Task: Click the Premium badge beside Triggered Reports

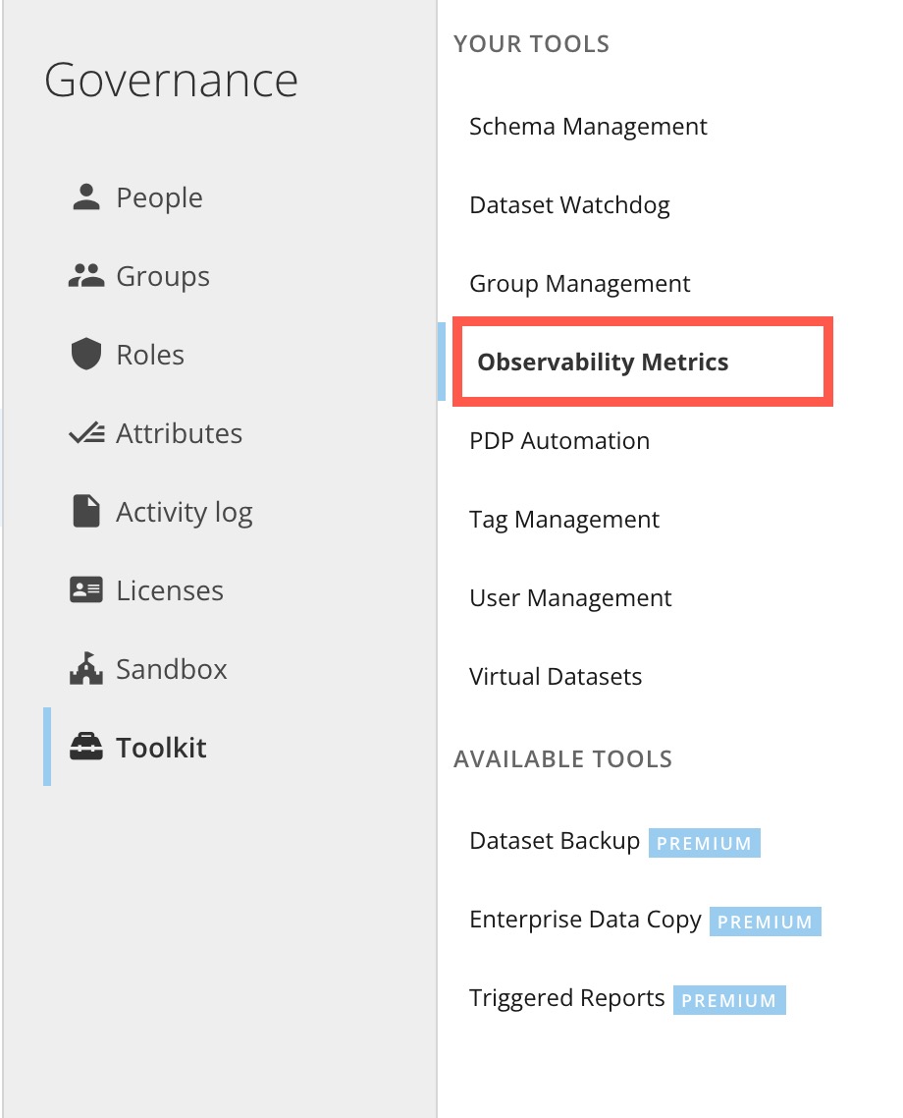Action: point(728,1000)
